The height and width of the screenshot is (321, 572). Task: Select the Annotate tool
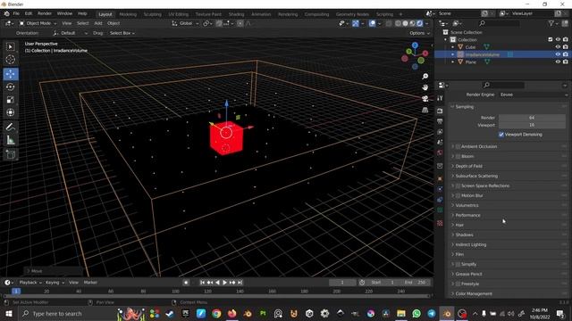11,127
